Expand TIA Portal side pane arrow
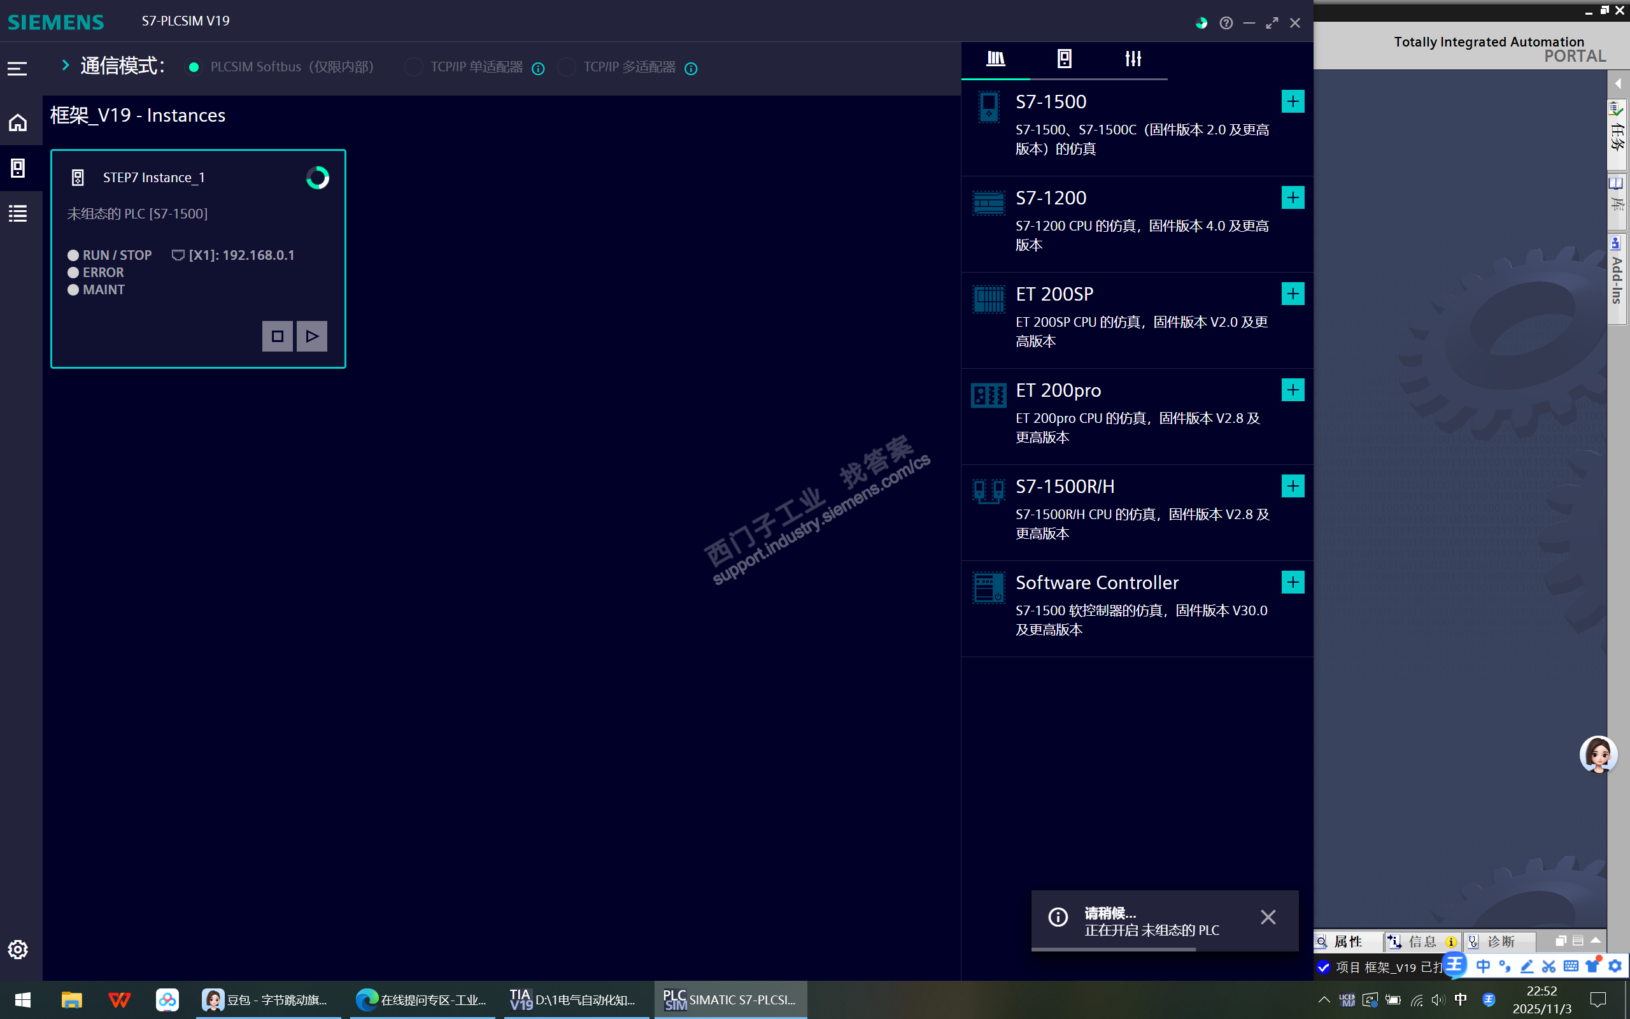The image size is (1630, 1019). [x=1617, y=83]
